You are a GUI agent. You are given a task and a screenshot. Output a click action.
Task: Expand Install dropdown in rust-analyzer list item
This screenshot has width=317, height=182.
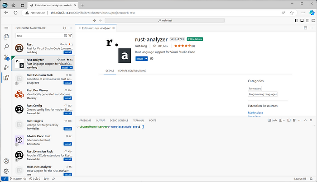71,68
